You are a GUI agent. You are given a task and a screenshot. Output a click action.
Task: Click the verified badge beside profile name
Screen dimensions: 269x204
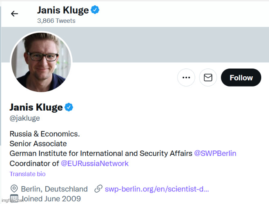point(69,107)
